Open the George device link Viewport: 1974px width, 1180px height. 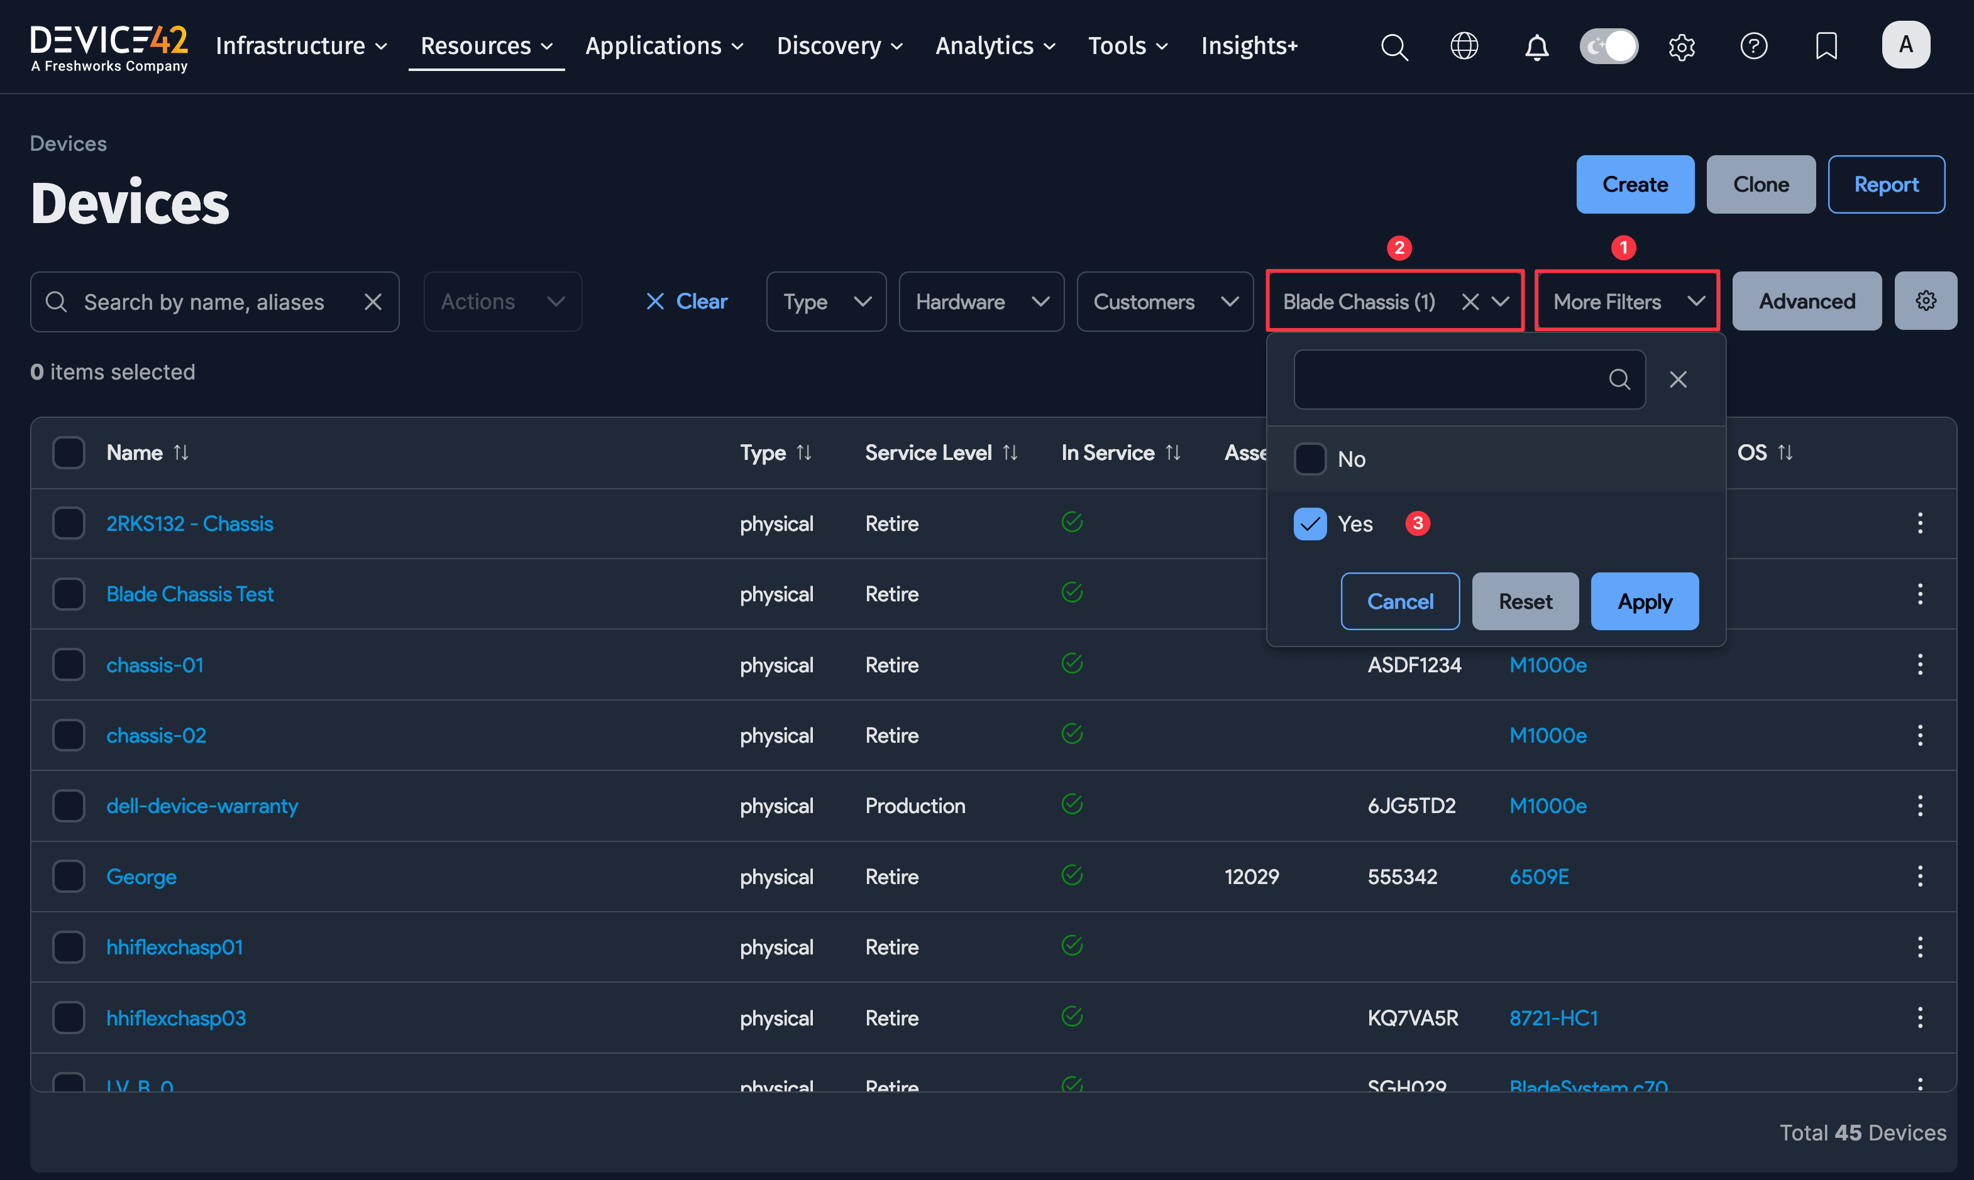point(141,877)
